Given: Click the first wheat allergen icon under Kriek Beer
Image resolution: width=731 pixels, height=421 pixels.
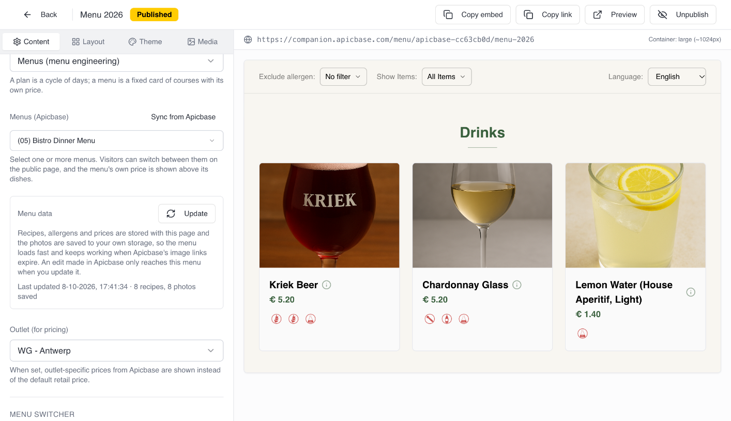Looking at the screenshot, I should pyautogui.click(x=276, y=319).
